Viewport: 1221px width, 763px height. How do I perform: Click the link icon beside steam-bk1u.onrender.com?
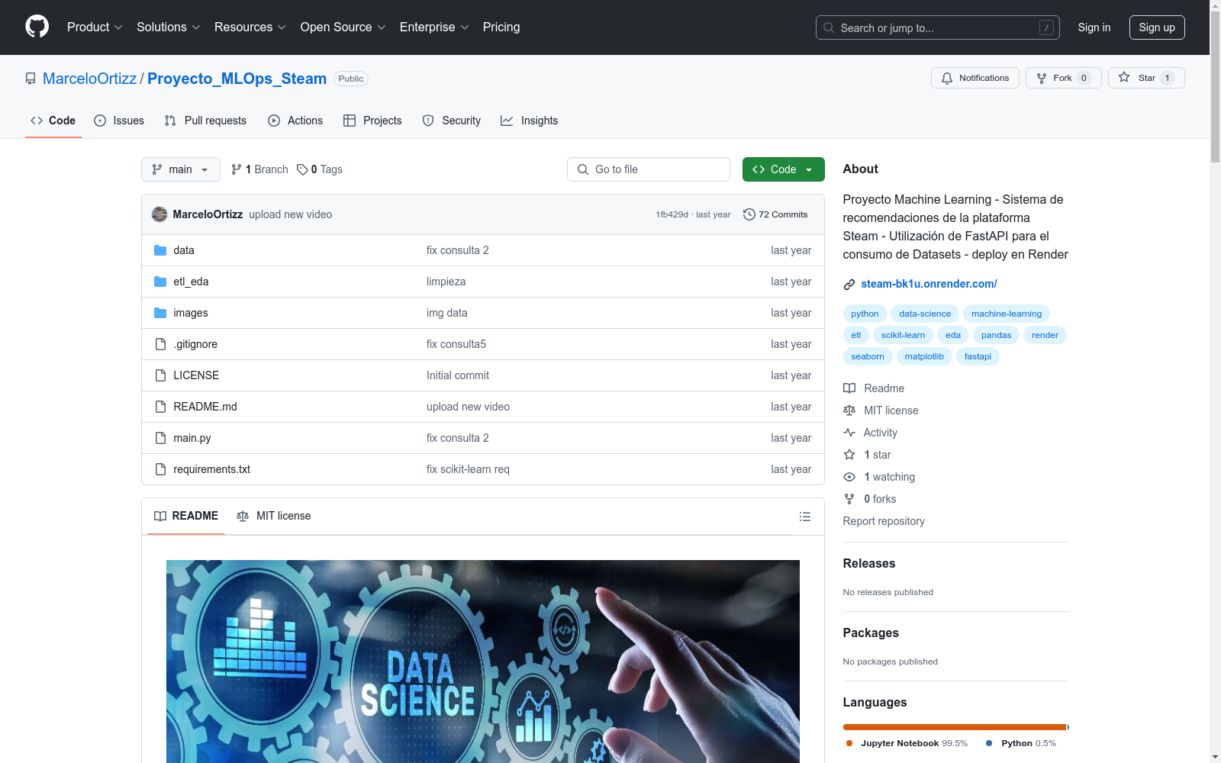coord(849,285)
